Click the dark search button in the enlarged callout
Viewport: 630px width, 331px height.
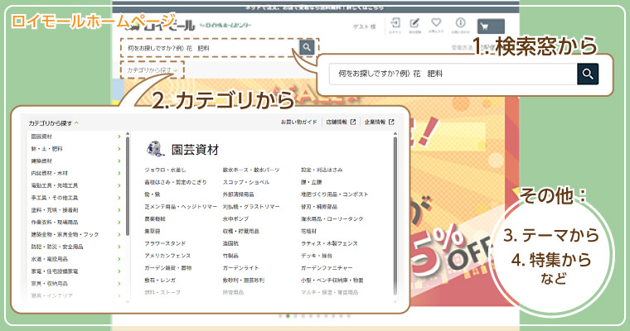coord(588,74)
